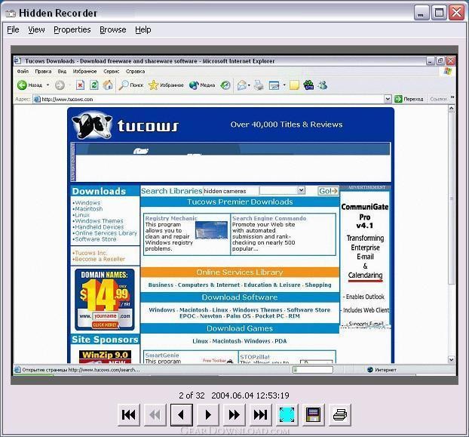Viewport: 469px width, 437px height.
Task: Go to the previous screenshot
Action: [x=181, y=414]
